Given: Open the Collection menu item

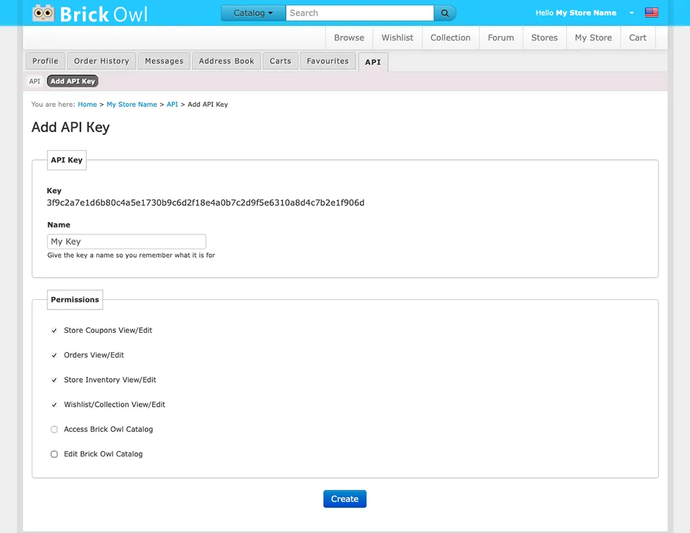Looking at the screenshot, I should 451,38.
